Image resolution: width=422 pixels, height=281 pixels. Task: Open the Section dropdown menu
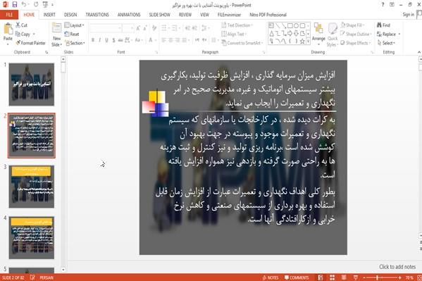tap(75, 43)
